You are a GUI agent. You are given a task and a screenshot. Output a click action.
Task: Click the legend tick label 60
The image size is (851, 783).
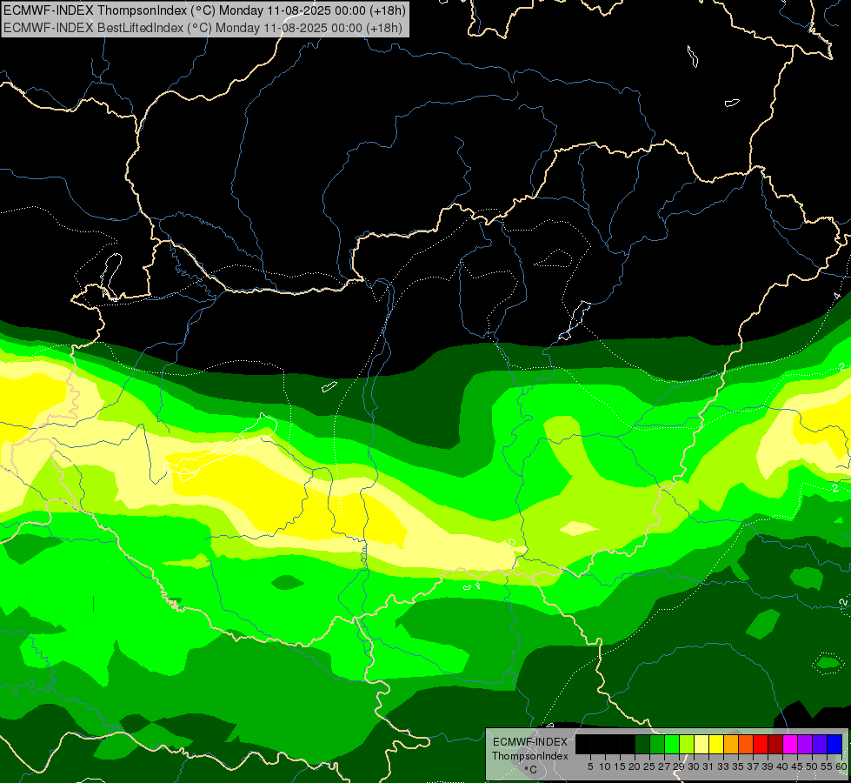pyautogui.click(x=841, y=766)
